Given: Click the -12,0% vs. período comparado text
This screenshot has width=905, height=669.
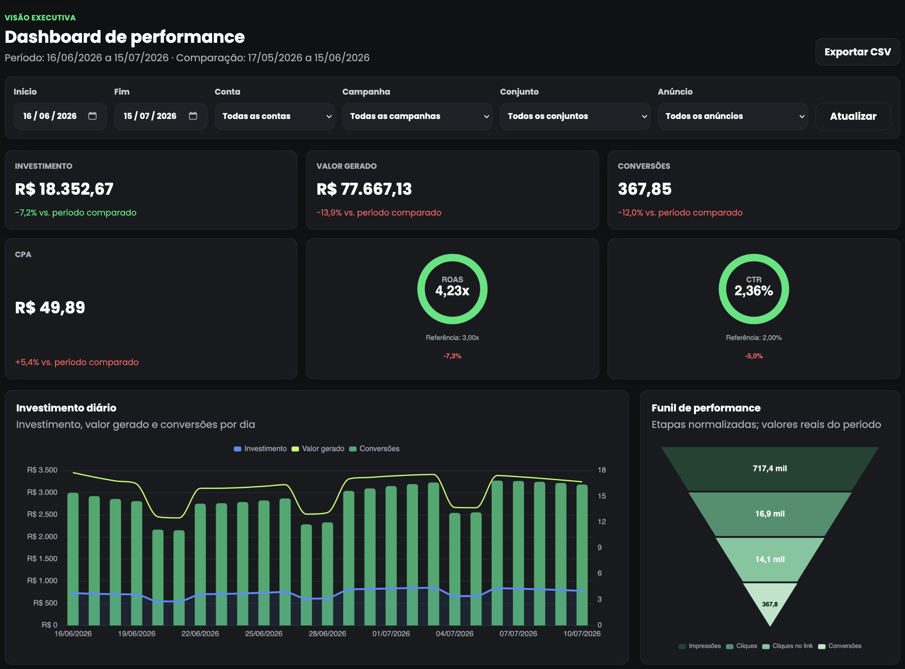Looking at the screenshot, I should click(x=680, y=213).
